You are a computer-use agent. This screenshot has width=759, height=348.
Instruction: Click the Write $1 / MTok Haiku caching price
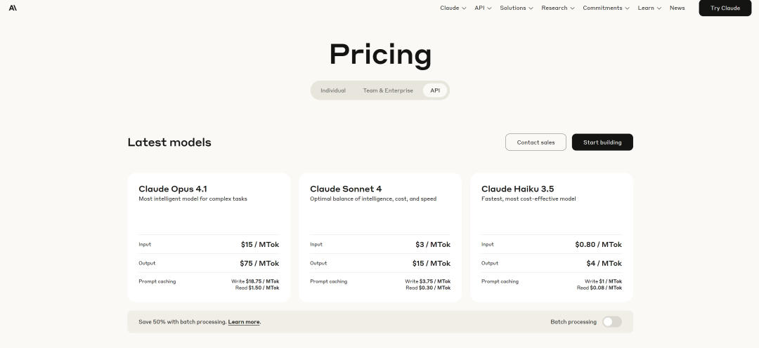click(603, 281)
